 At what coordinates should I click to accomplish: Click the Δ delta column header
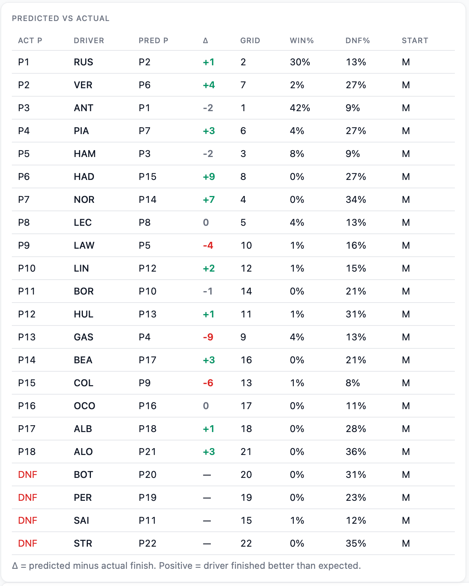click(x=205, y=40)
